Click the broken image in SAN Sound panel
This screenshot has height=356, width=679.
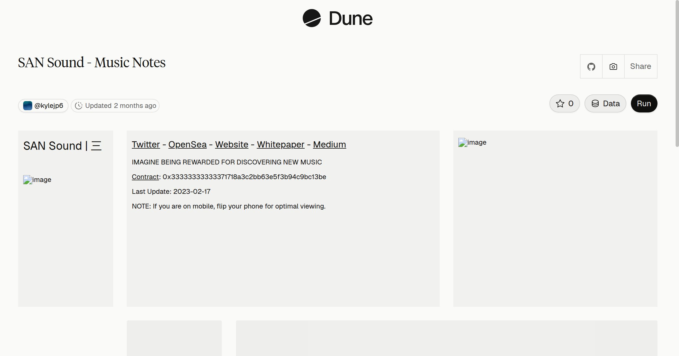tap(37, 180)
